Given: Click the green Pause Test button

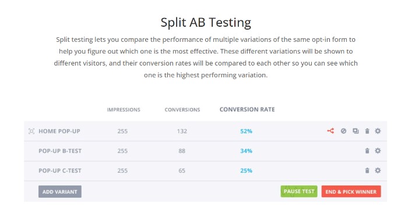Looking at the screenshot, I should coord(299,191).
